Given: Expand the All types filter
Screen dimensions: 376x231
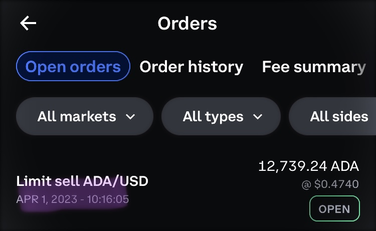Looking at the screenshot, I should coord(221,117).
